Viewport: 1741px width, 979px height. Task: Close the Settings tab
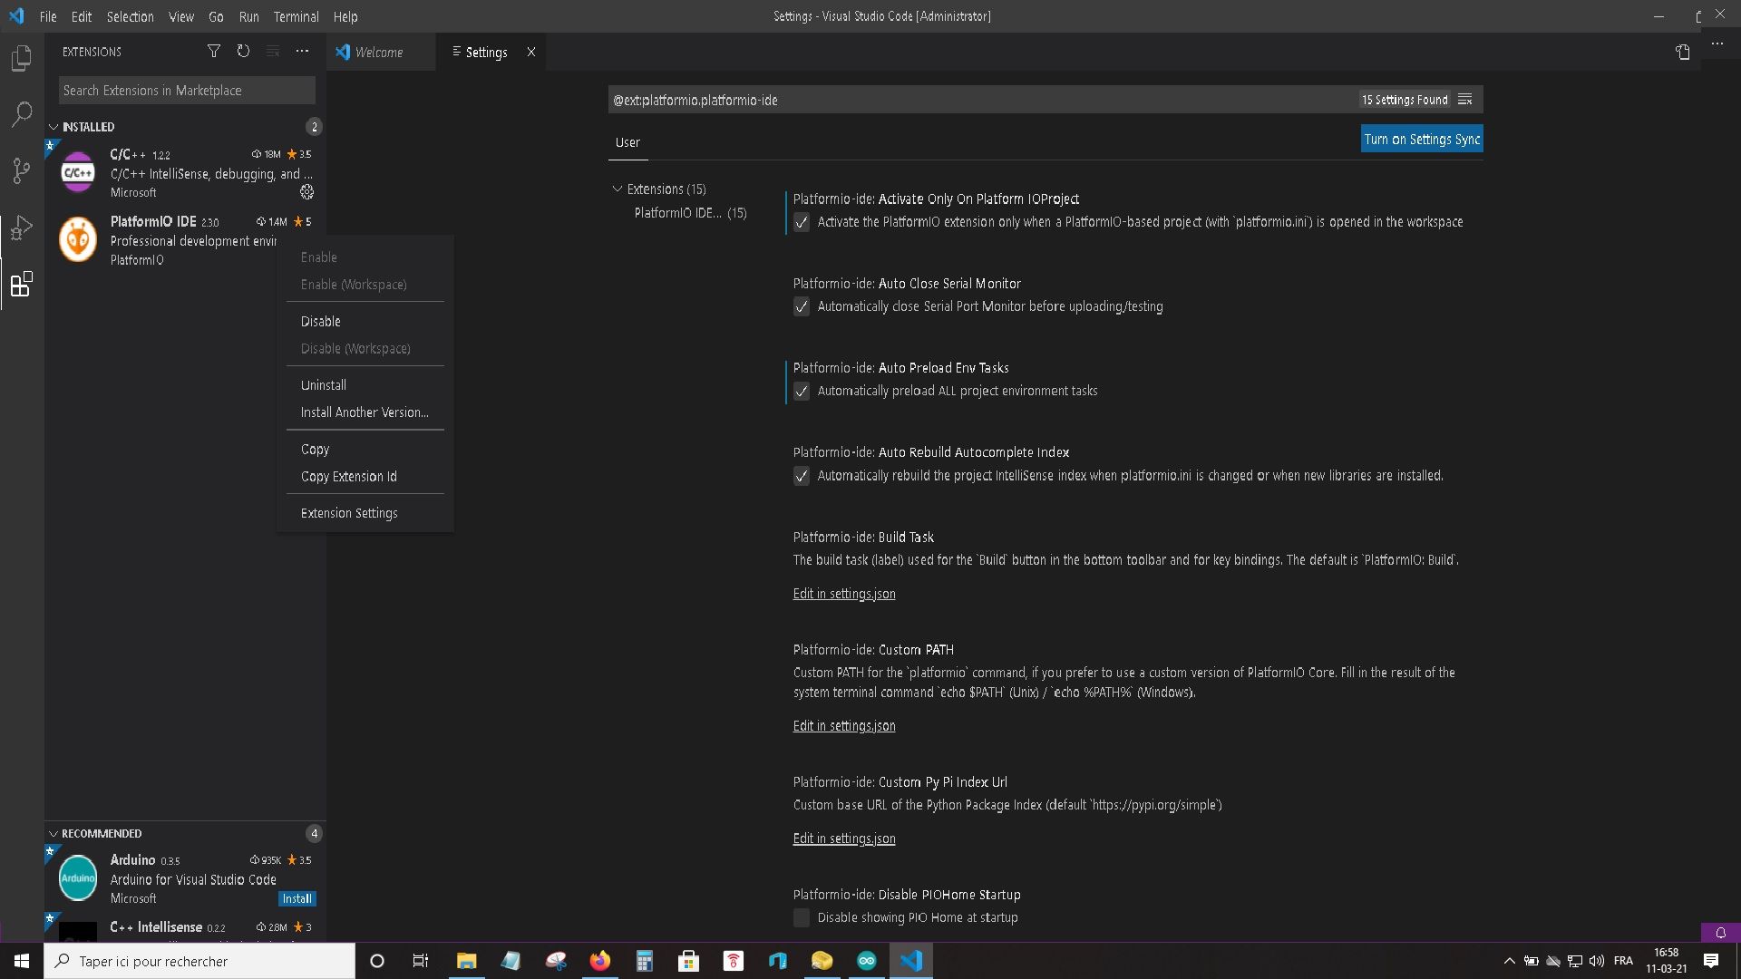coord(531,53)
